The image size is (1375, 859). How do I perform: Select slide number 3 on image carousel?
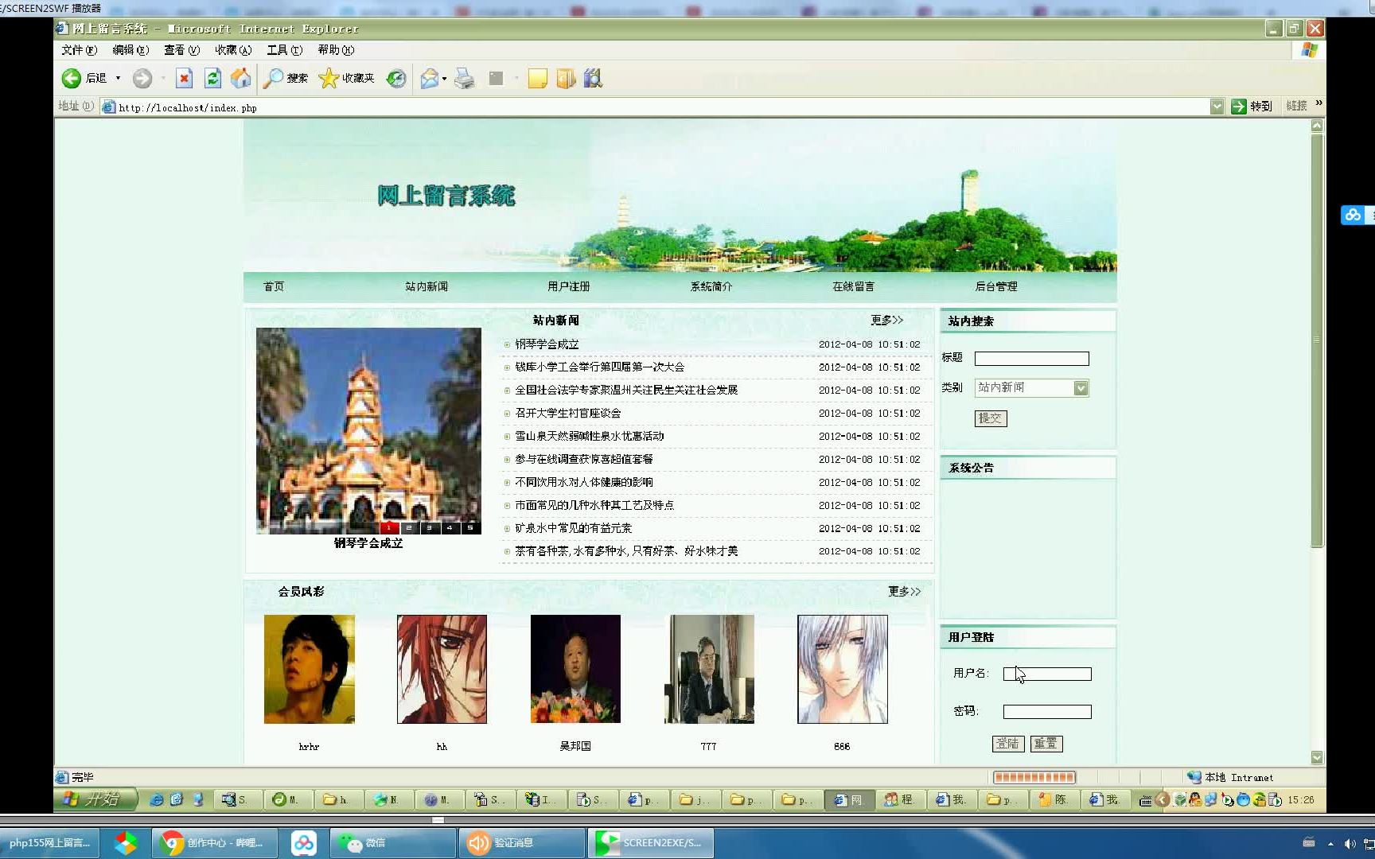430,527
